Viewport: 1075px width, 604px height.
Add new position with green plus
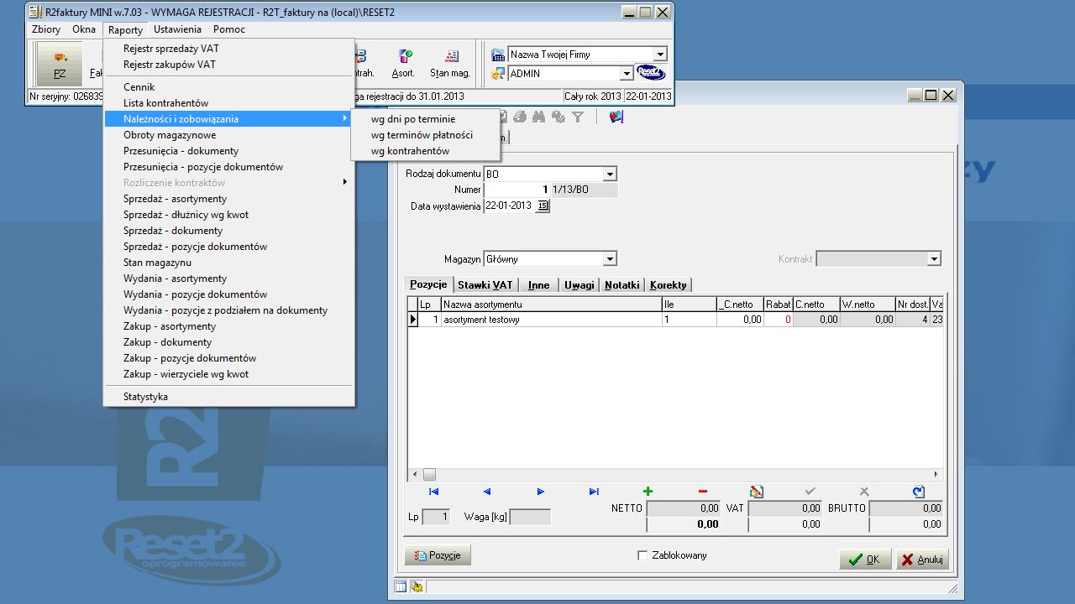(x=648, y=492)
